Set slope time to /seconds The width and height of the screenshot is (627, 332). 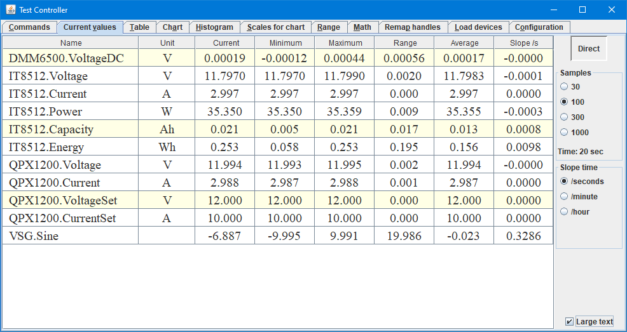pos(564,181)
